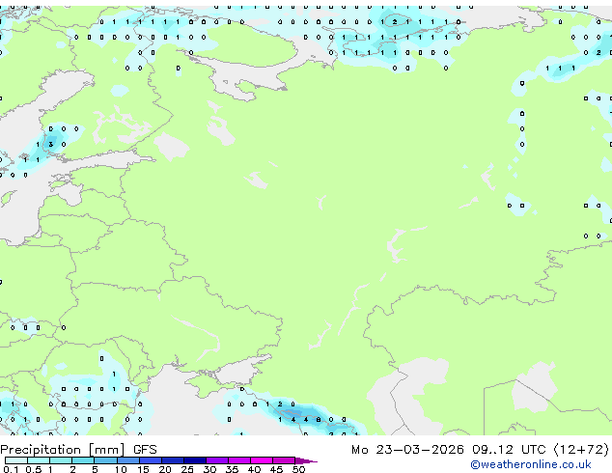Click the "Mo 23-03-2026 09..12 UTC (12+72)" date label
Viewport: 612px width, 473px height.
coord(480,450)
